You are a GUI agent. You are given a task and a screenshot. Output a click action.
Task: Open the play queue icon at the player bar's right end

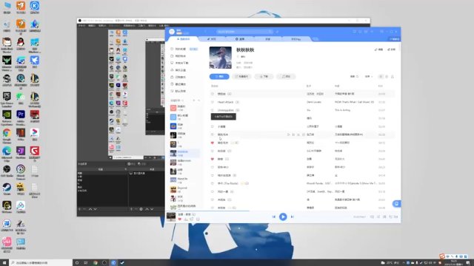coord(393,216)
